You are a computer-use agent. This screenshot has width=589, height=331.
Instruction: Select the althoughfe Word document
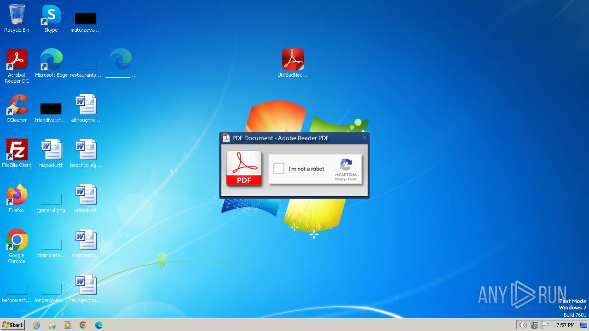(86, 108)
